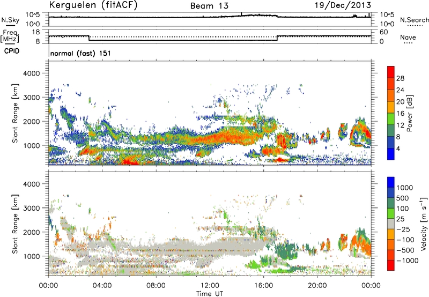Click the '-25' value on Velocity colorbar

[404, 229]
